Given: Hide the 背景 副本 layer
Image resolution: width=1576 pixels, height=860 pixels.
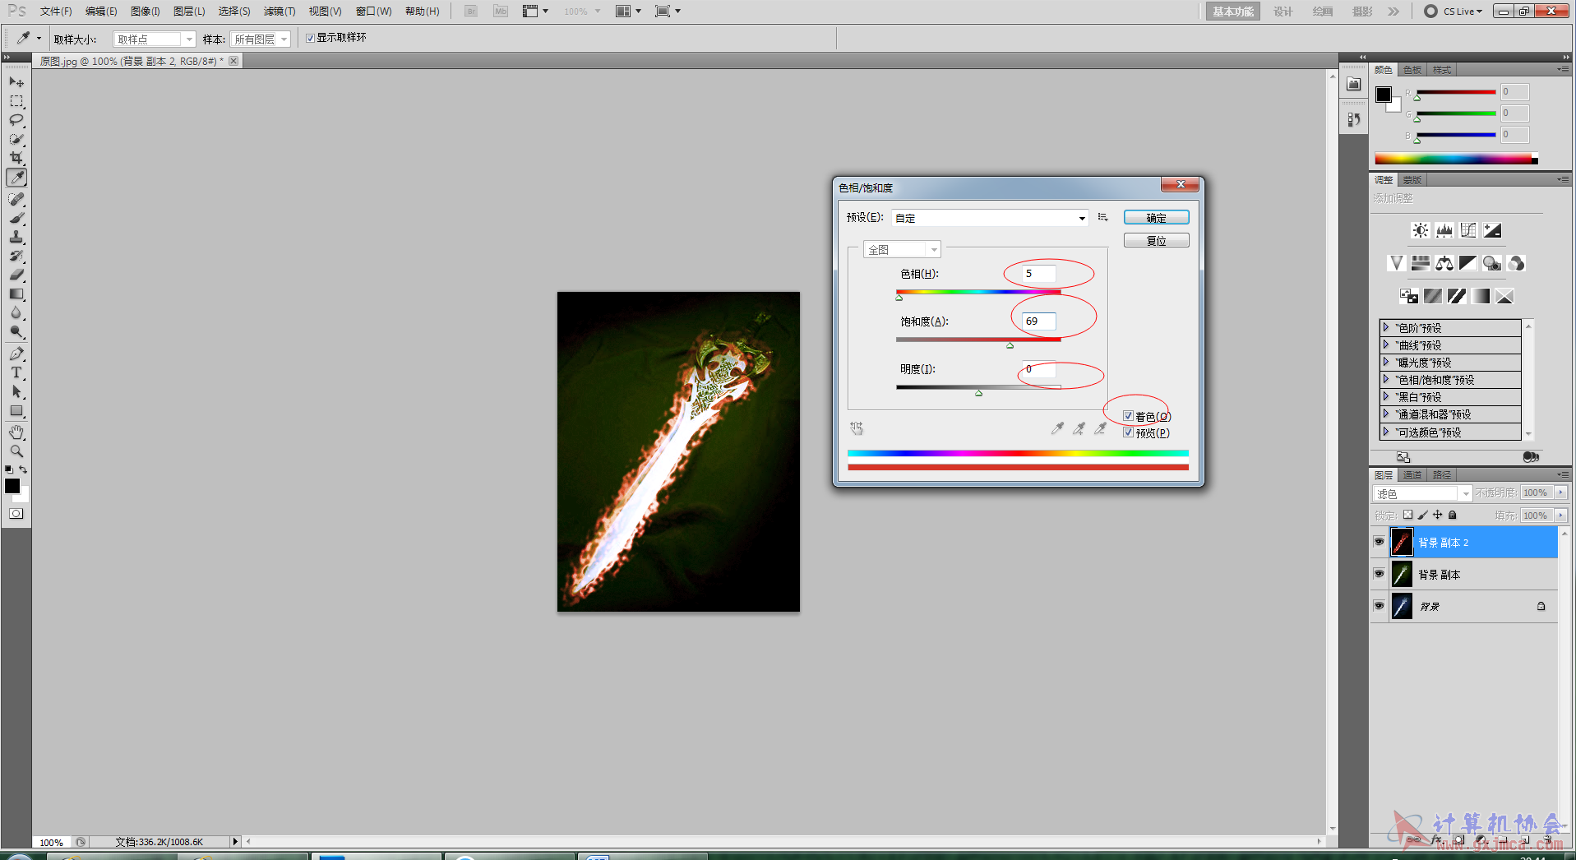Looking at the screenshot, I should [x=1379, y=574].
